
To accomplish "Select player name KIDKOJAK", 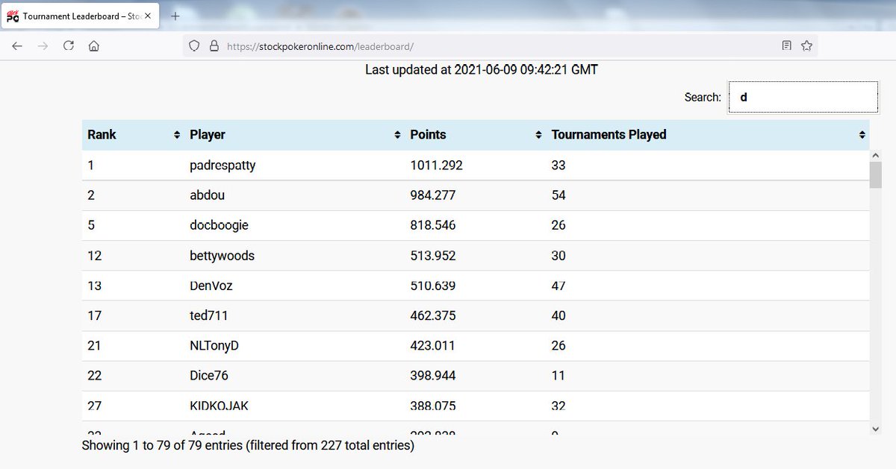I will (x=220, y=406).
